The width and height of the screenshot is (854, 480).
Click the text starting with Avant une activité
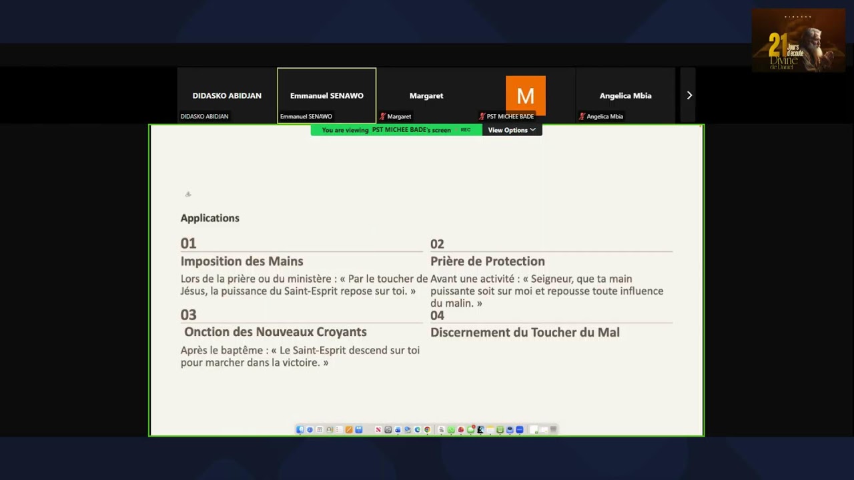click(547, 291)
